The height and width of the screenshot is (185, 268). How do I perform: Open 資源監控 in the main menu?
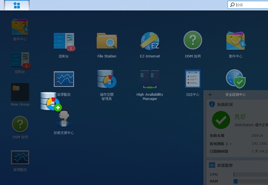tap(64, 79)
